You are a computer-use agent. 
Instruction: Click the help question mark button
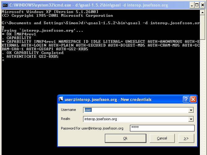point(186,99)
